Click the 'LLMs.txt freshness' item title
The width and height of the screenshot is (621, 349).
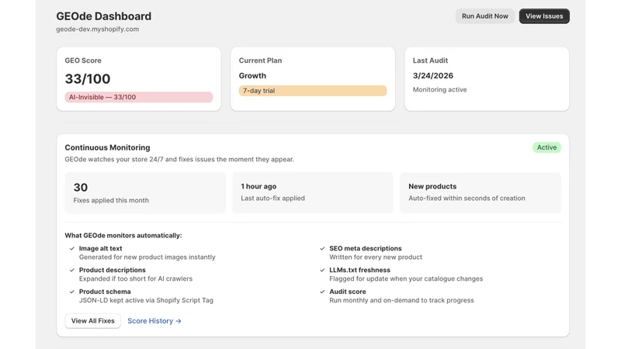(360, 270)
